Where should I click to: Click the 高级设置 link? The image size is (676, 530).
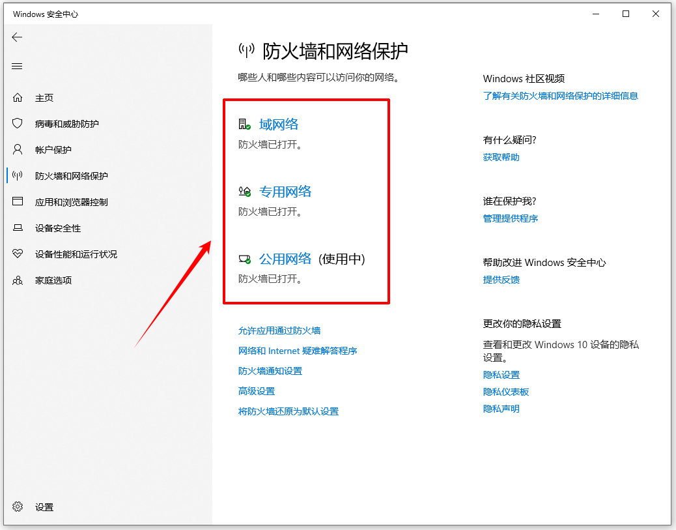pyautogui.click(x=257, y=391)
